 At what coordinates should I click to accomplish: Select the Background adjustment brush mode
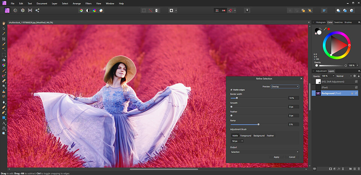pos(259,136)
